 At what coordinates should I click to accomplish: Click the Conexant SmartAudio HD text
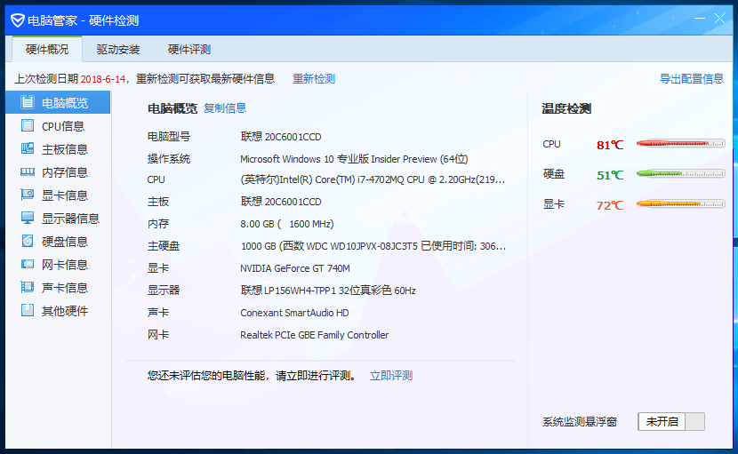pos(294,313)
